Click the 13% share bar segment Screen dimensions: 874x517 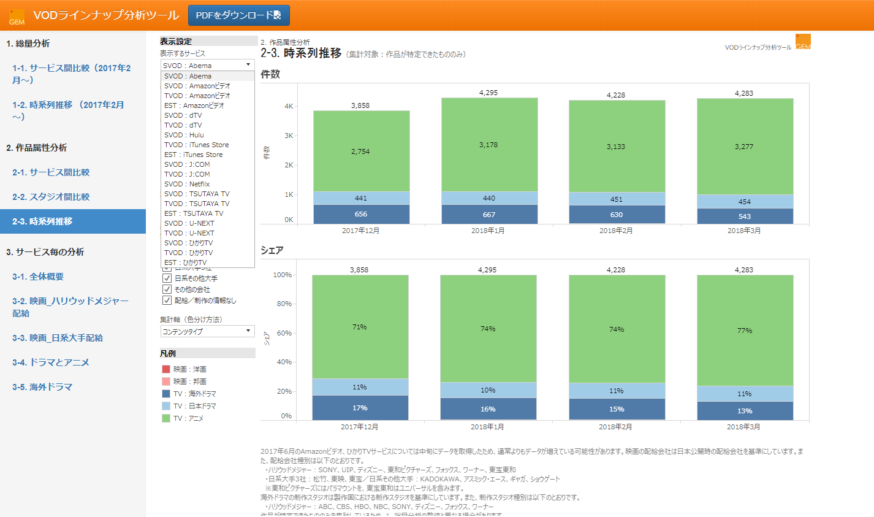[x=745, y=411]
